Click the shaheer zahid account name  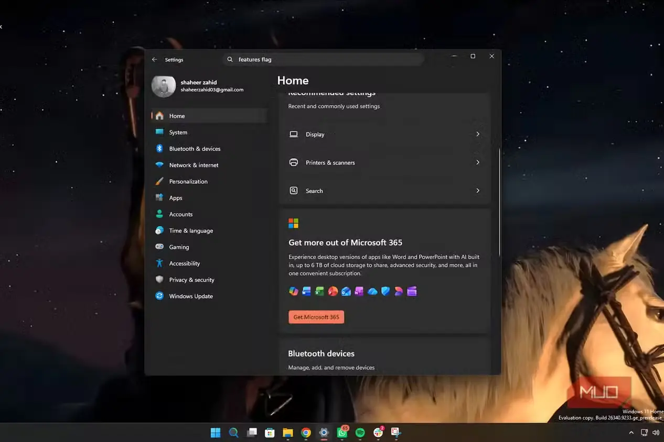pos(199,82)
